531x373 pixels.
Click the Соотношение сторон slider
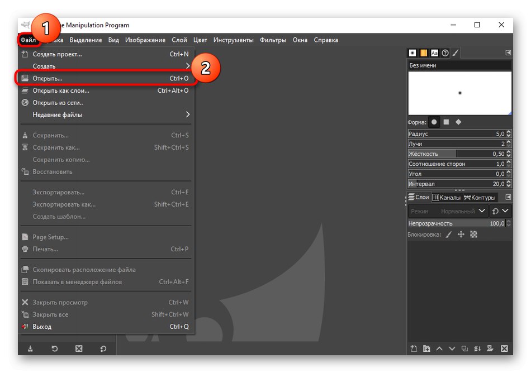click(457, 164)
